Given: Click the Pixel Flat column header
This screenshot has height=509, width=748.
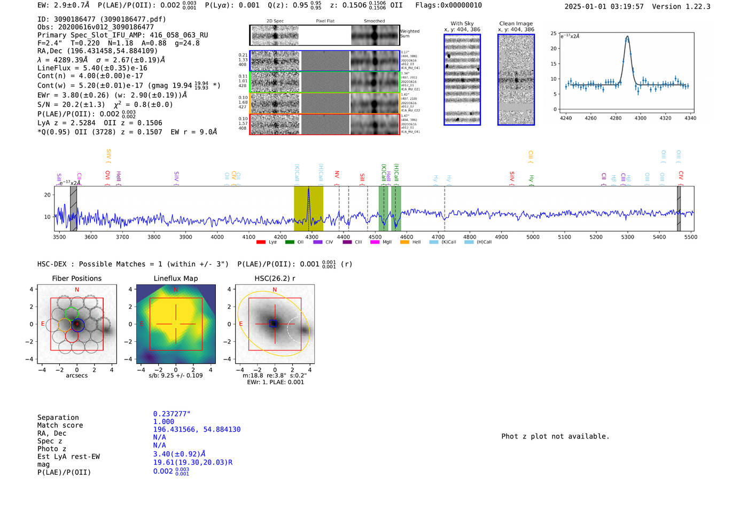Looking at the screenshot, I should 325,21.
